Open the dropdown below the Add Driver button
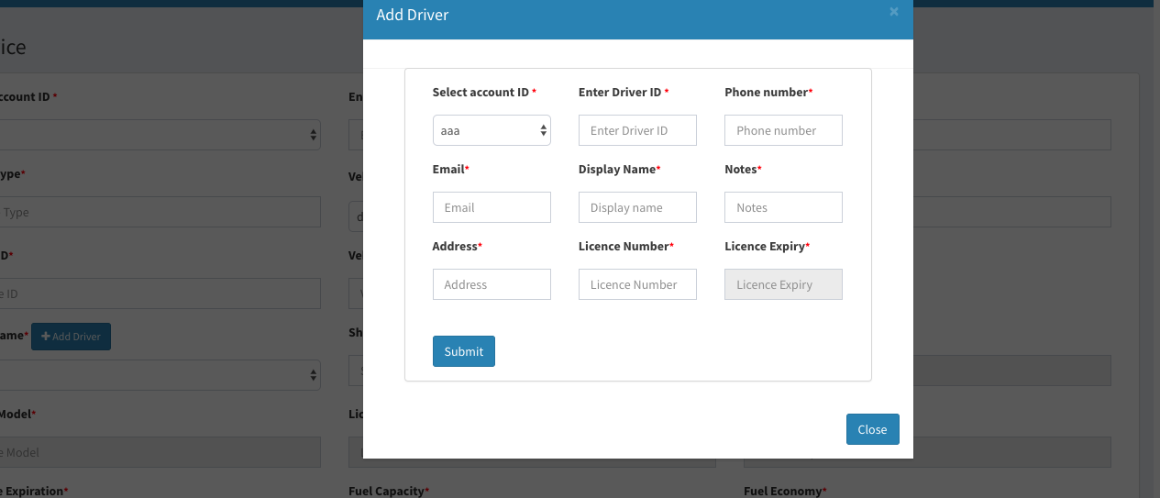 click(x=160, y=375)
